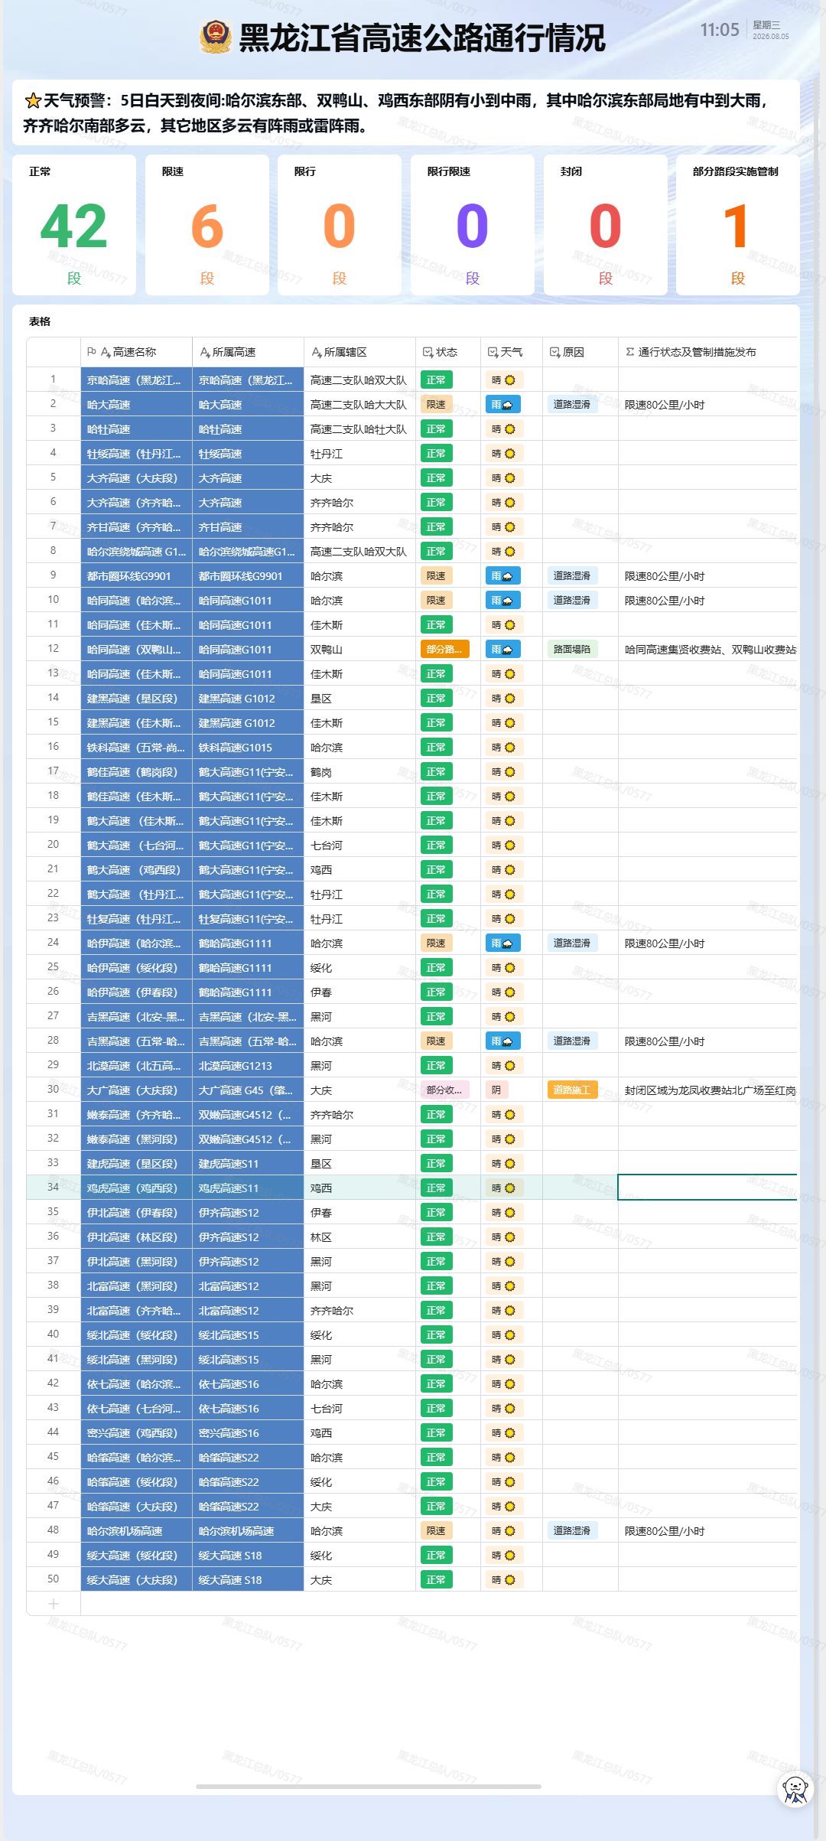Click the select-type icon of 状态 header
Image resolution: width=826 pixels, height=1841 pixels.
coord(428,352)
